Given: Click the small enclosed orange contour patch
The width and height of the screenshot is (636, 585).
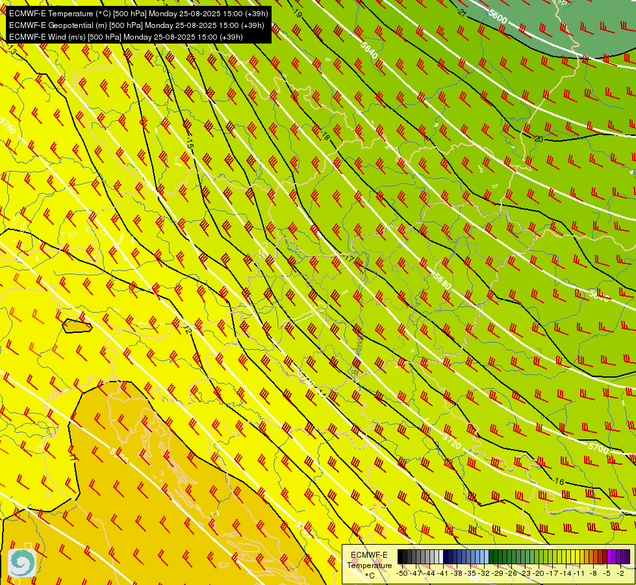Looking at the screenshot, I should (77, 326).
